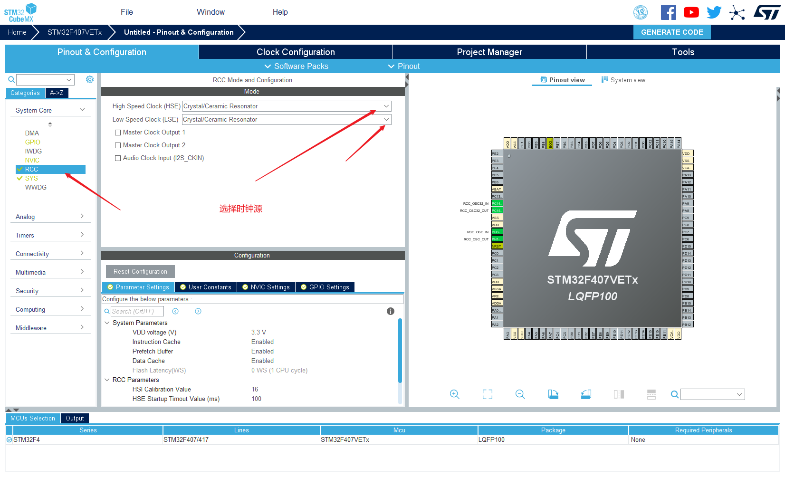
Task: Click the STM32F407VETx breadcrumb
Action: (x=75, y=32)
